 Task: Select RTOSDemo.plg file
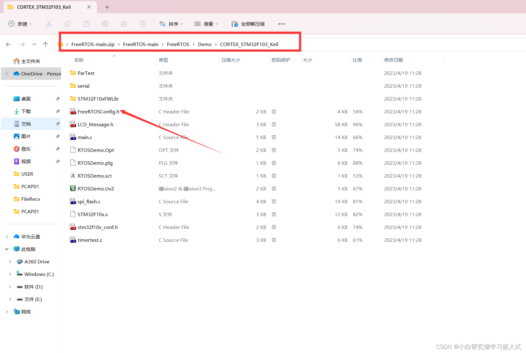95,163
